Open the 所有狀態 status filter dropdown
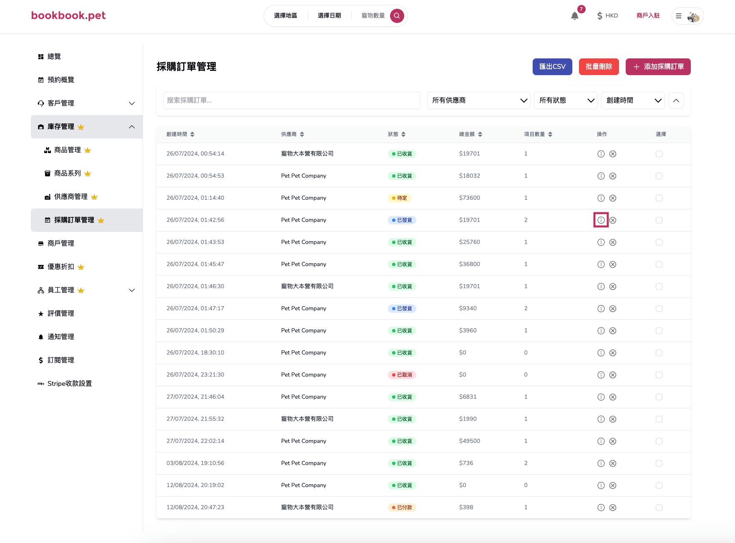This screenshot has width=735, height=543. (566, 101)
